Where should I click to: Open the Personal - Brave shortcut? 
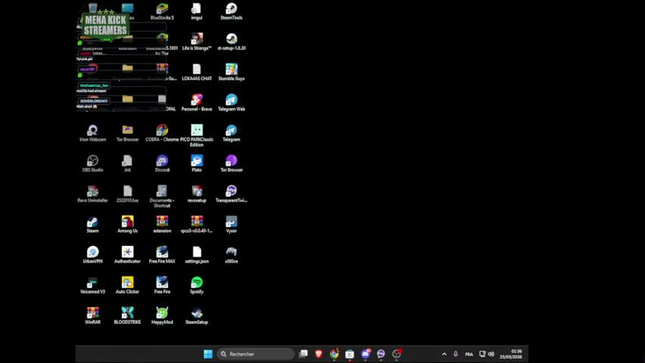196,103
